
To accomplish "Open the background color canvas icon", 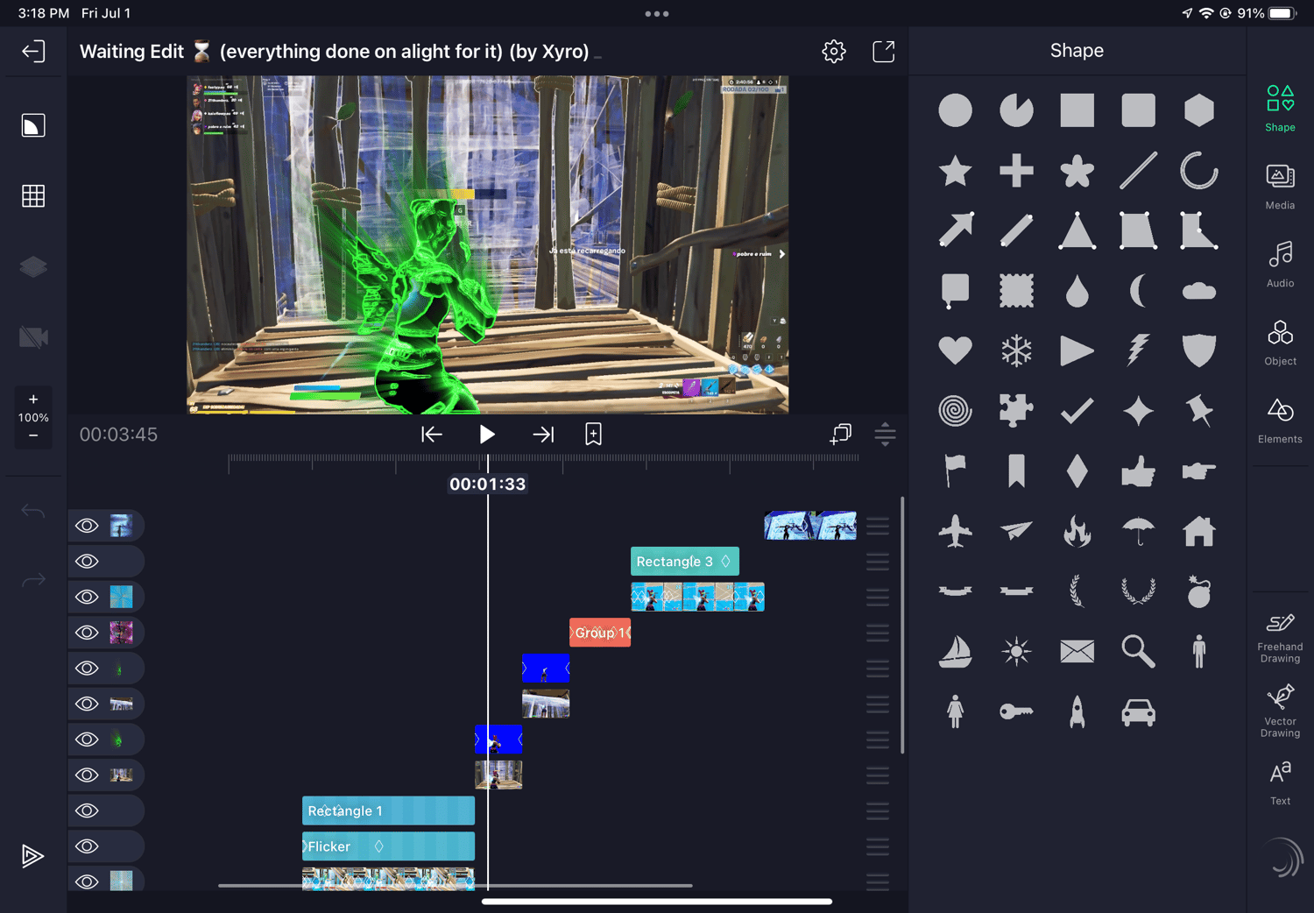I will click(x=33, y=125).
